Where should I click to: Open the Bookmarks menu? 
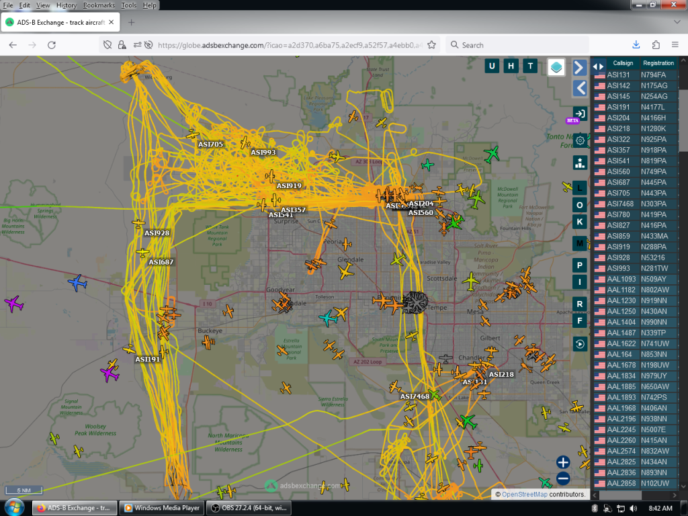(99, 5)
